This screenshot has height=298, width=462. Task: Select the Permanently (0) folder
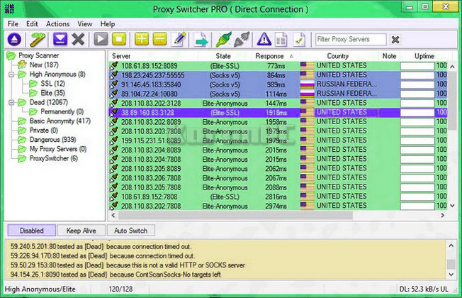click(62, 112)
